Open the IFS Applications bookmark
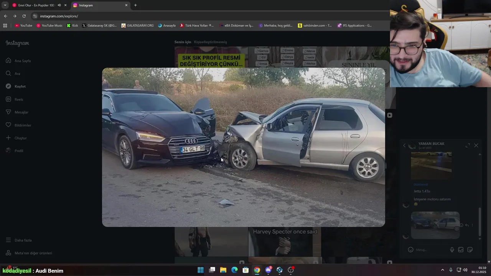Image resolution: width=491 pixels, height=276 pixels. [354, 26]
